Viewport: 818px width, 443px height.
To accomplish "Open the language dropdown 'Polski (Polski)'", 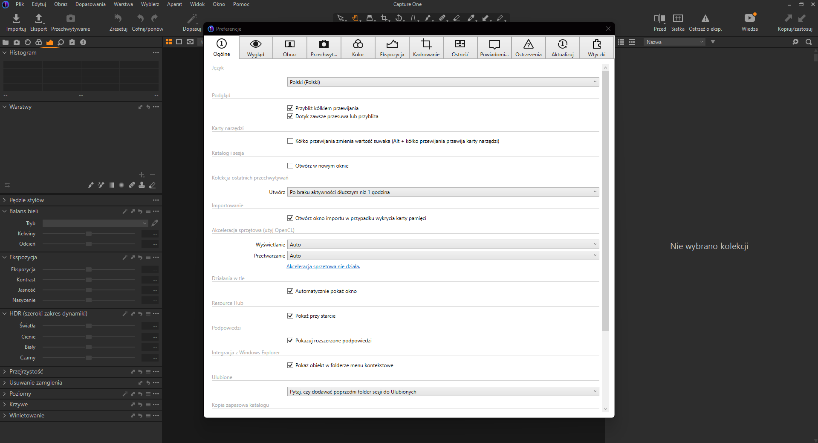I will click(x=443, y=82).
